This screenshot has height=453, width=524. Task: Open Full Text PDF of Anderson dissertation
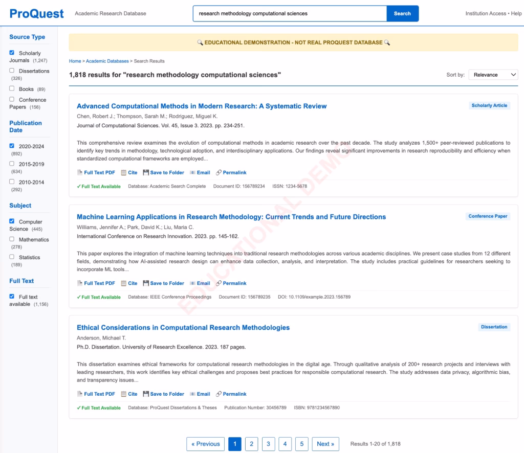(x=96, y=394)
